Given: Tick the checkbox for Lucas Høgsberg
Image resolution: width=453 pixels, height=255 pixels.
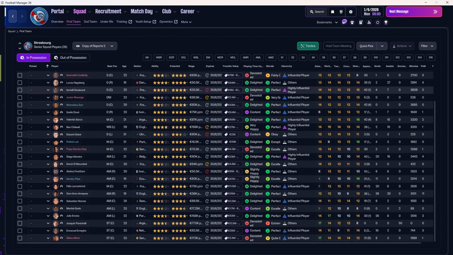Looking at the screenshot, I should coord(20,83).
